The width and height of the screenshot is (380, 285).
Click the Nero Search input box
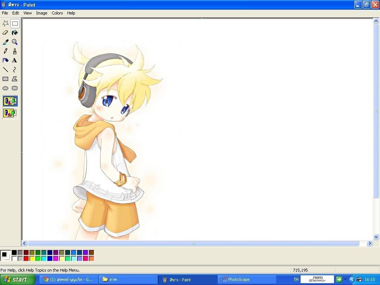tap(317, 279)
